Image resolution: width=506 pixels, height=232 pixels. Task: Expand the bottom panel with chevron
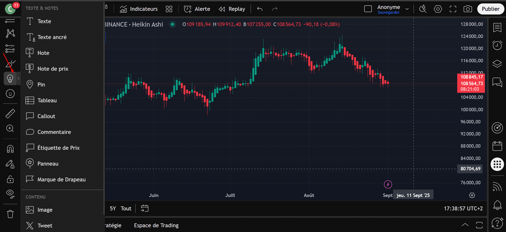pyautogui.click(x=465, y=225)
